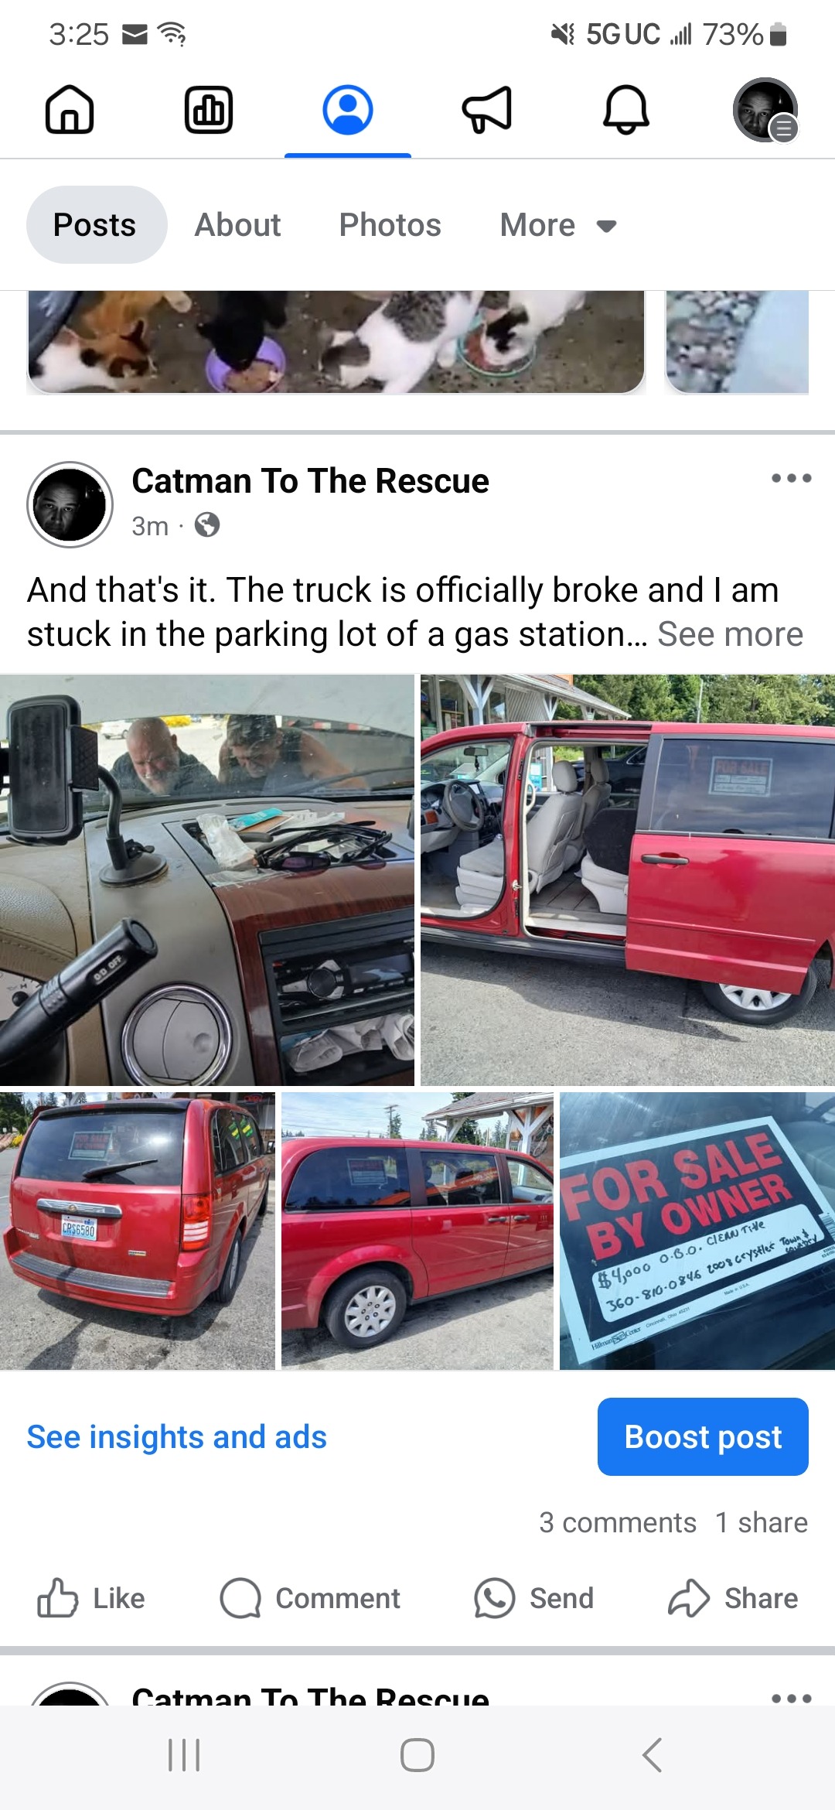835x1810 pixels.
Task: Tap Android back navigation arrow
Action: pos(652,1755)
